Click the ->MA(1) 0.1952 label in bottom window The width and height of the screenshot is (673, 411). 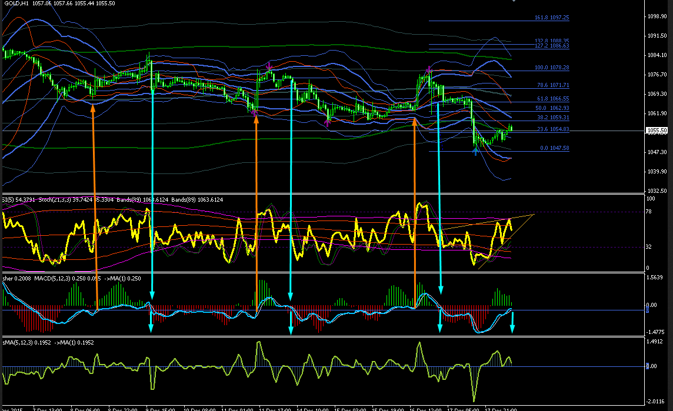(x=73, y=343)
